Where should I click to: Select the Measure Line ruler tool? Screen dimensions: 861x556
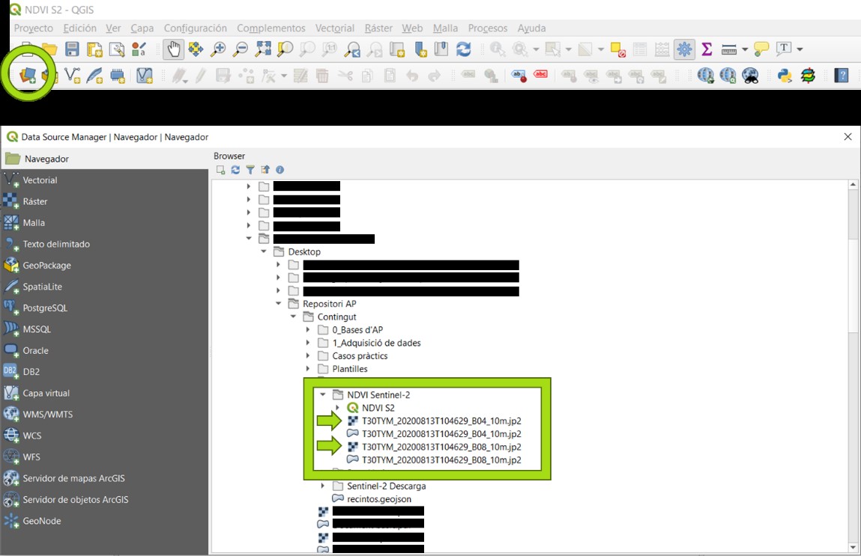[x=728, y=50]
